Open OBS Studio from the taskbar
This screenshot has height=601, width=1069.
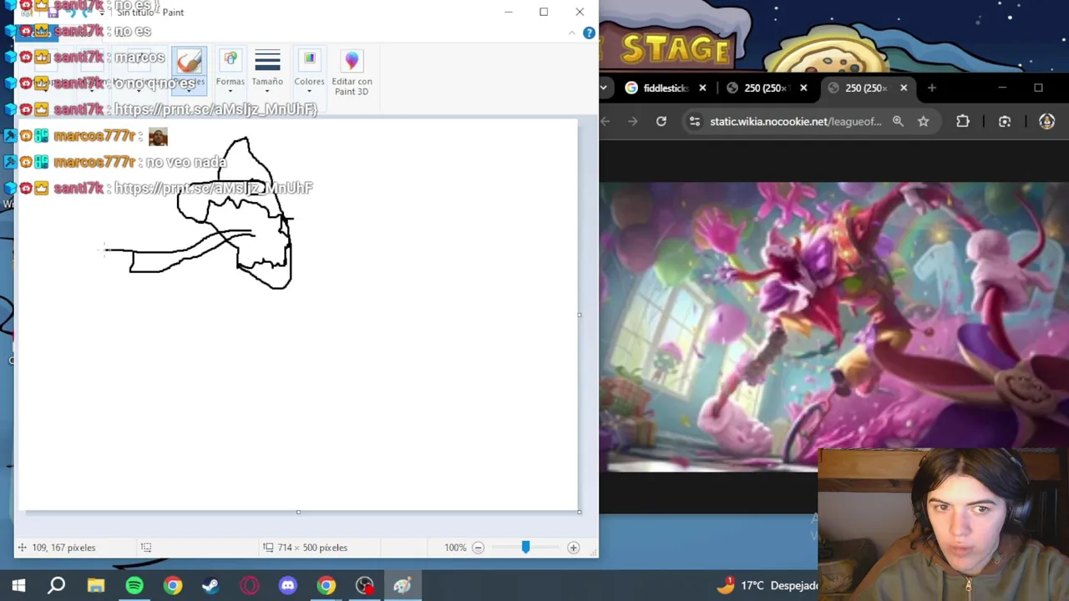coord(365,586)
